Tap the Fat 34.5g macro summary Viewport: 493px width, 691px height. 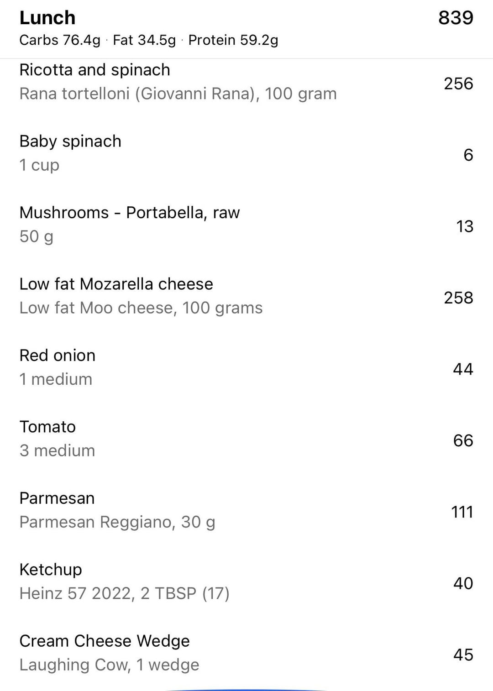click(x=144, y=40)
